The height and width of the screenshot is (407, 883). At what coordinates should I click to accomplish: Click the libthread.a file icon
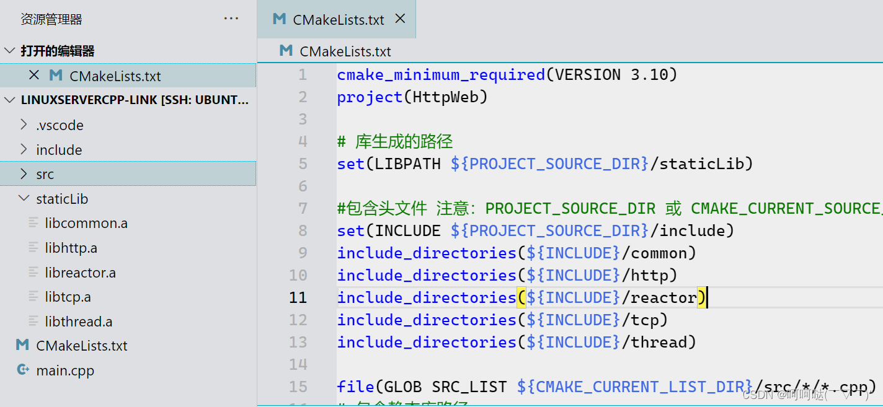34,321
